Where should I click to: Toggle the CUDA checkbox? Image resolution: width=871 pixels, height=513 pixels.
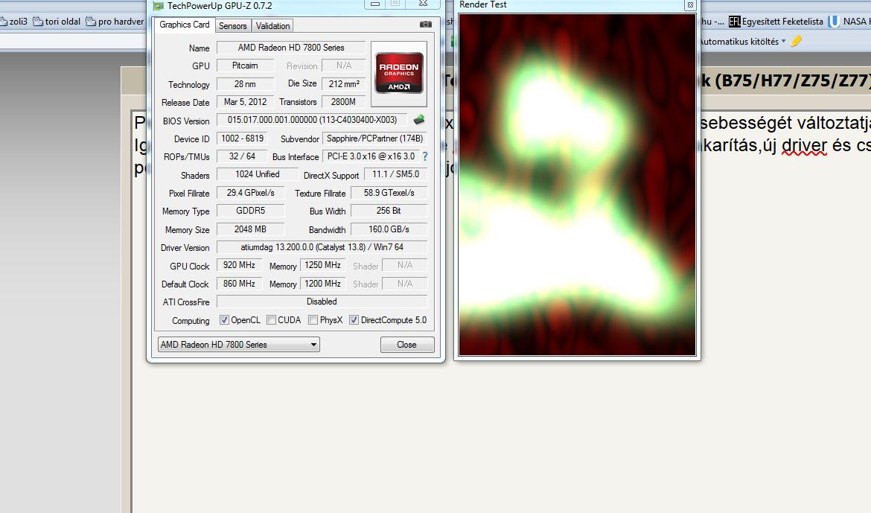tap(272, 320)
